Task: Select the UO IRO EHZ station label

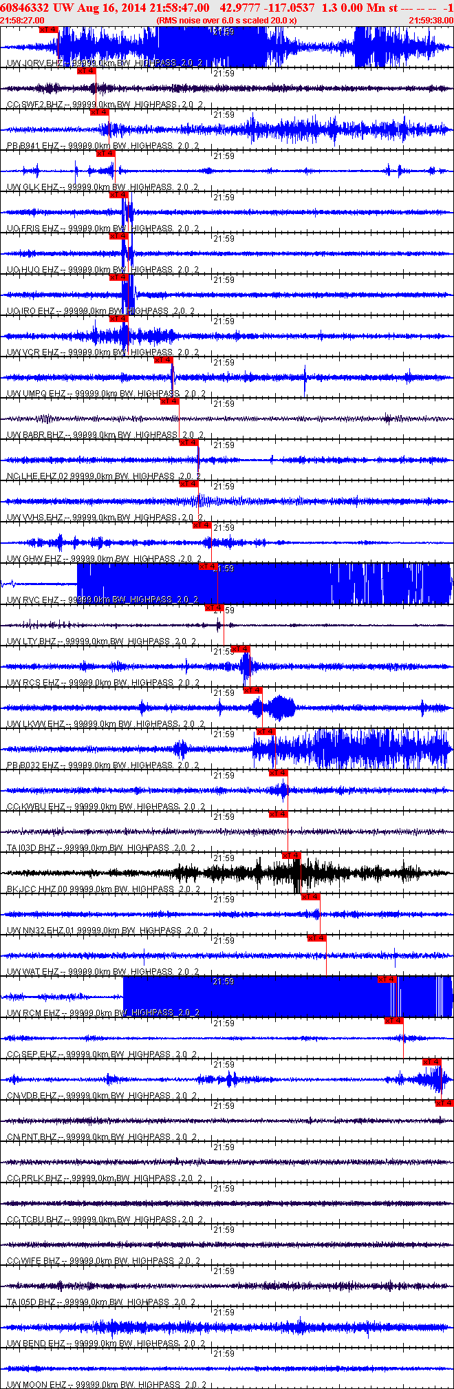Action: pyautogui.click(x=101, y=310)
